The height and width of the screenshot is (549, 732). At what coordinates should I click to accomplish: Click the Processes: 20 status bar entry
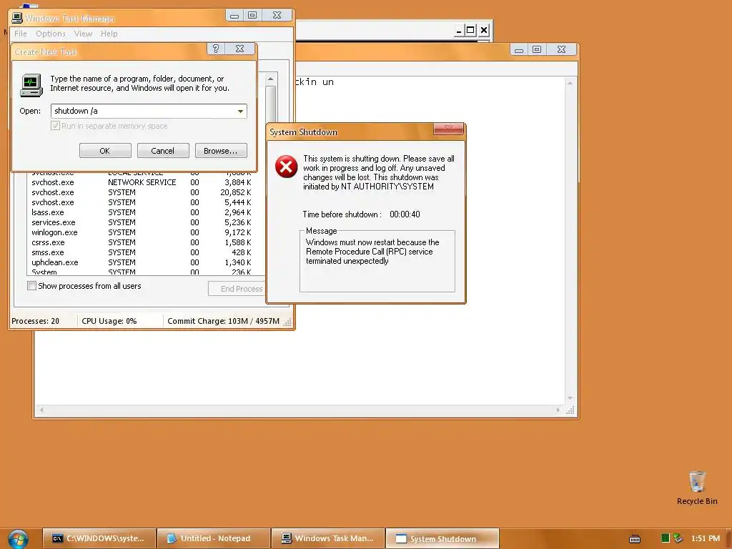click(x=36, y=321)
